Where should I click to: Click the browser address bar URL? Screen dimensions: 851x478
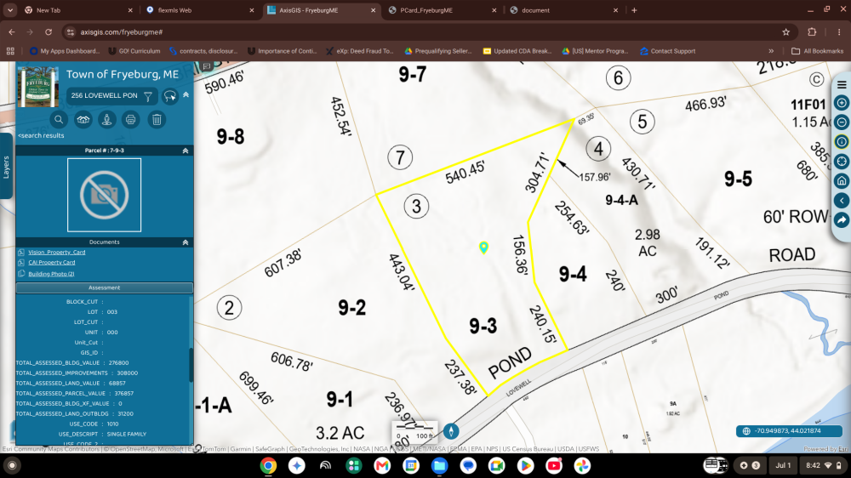122,32
